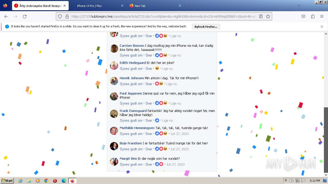Click Margit Brix's avatar photo

(x=114, y=162)
